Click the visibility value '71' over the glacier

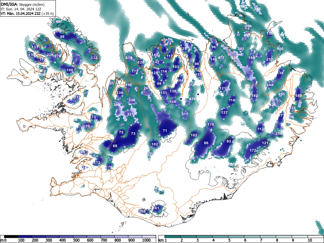click(165, 131)
